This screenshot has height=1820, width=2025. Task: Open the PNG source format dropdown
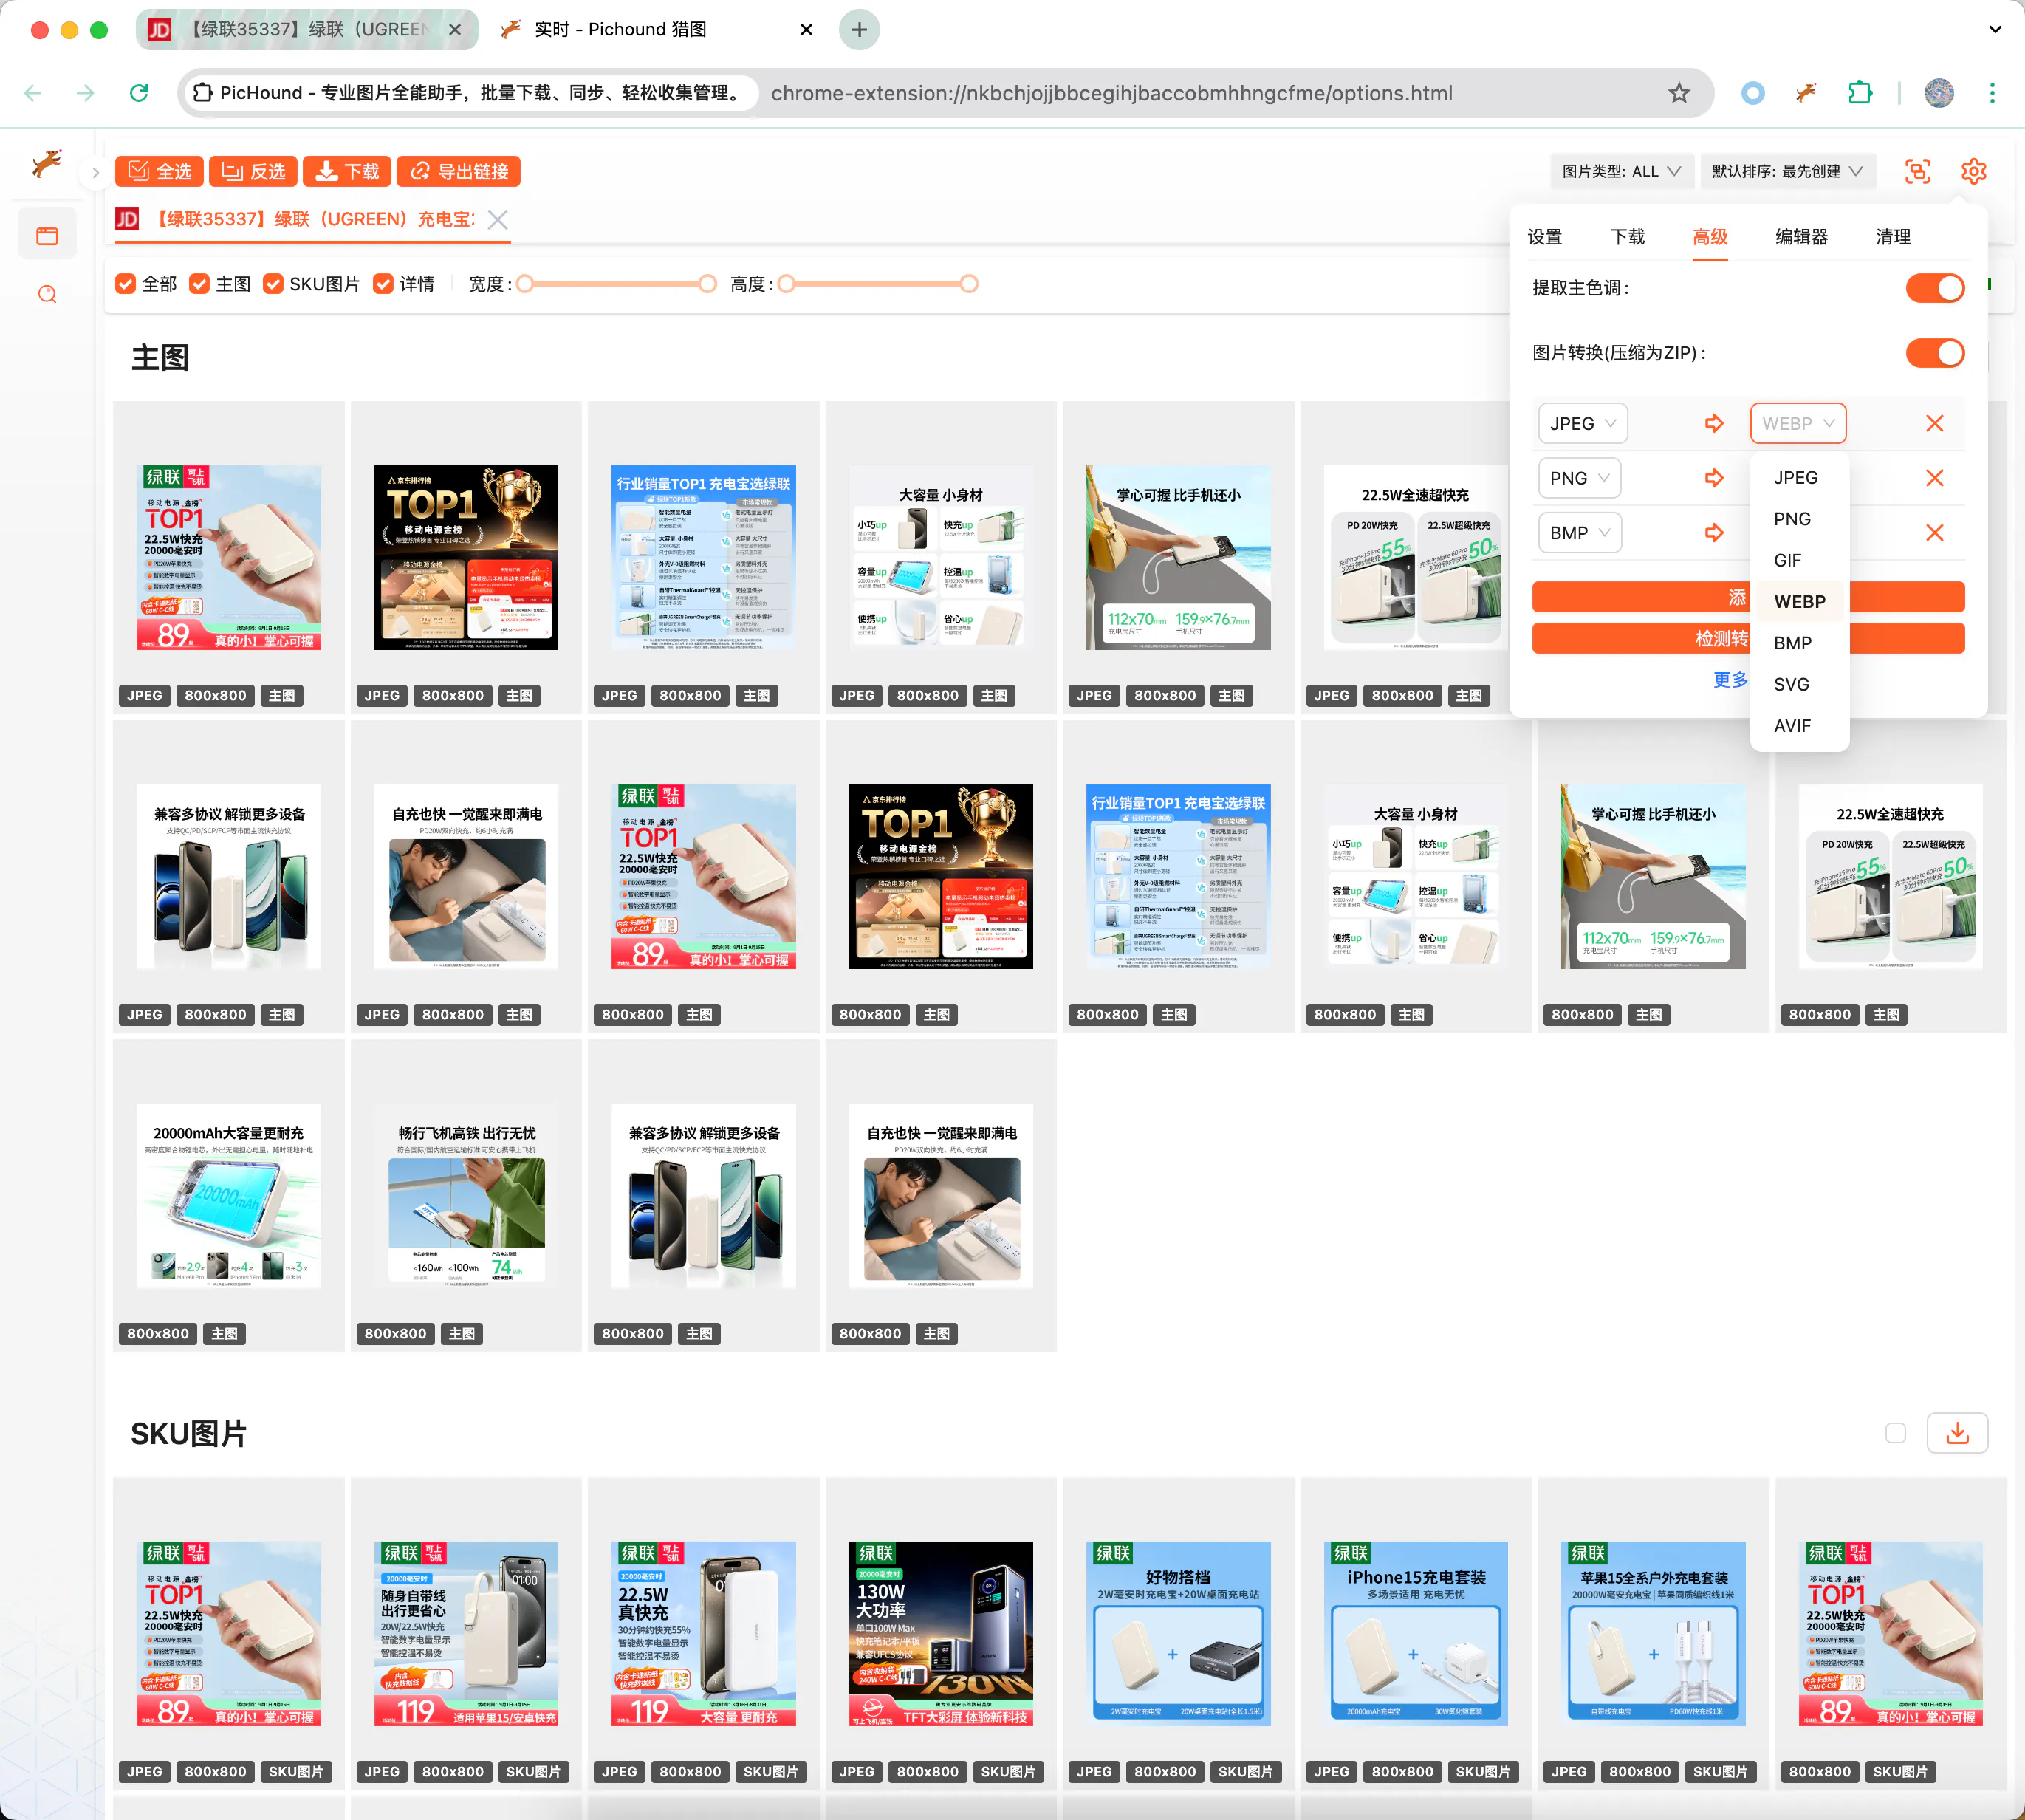(1579, 478)
